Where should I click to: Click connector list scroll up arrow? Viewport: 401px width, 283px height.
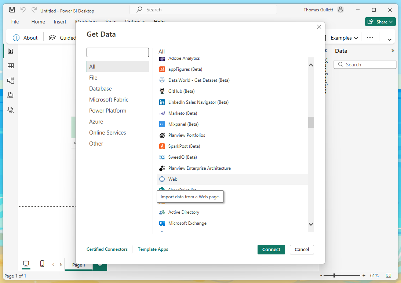311,65
